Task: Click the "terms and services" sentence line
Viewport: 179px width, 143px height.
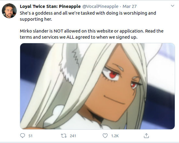Action: pyautogui.click(x=78, y=37)
